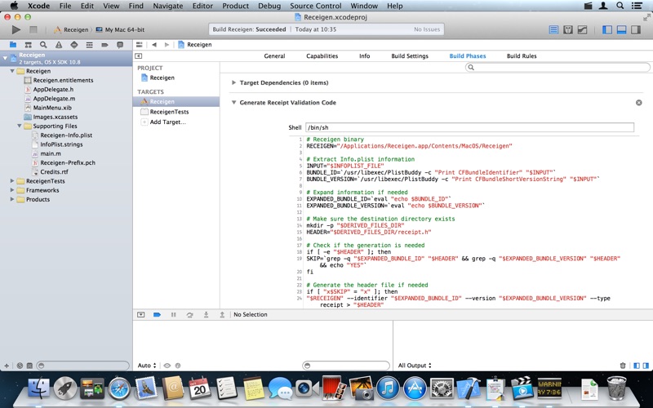Switch to the General tab
Screen dimensions: 653x408
point(274,55)
